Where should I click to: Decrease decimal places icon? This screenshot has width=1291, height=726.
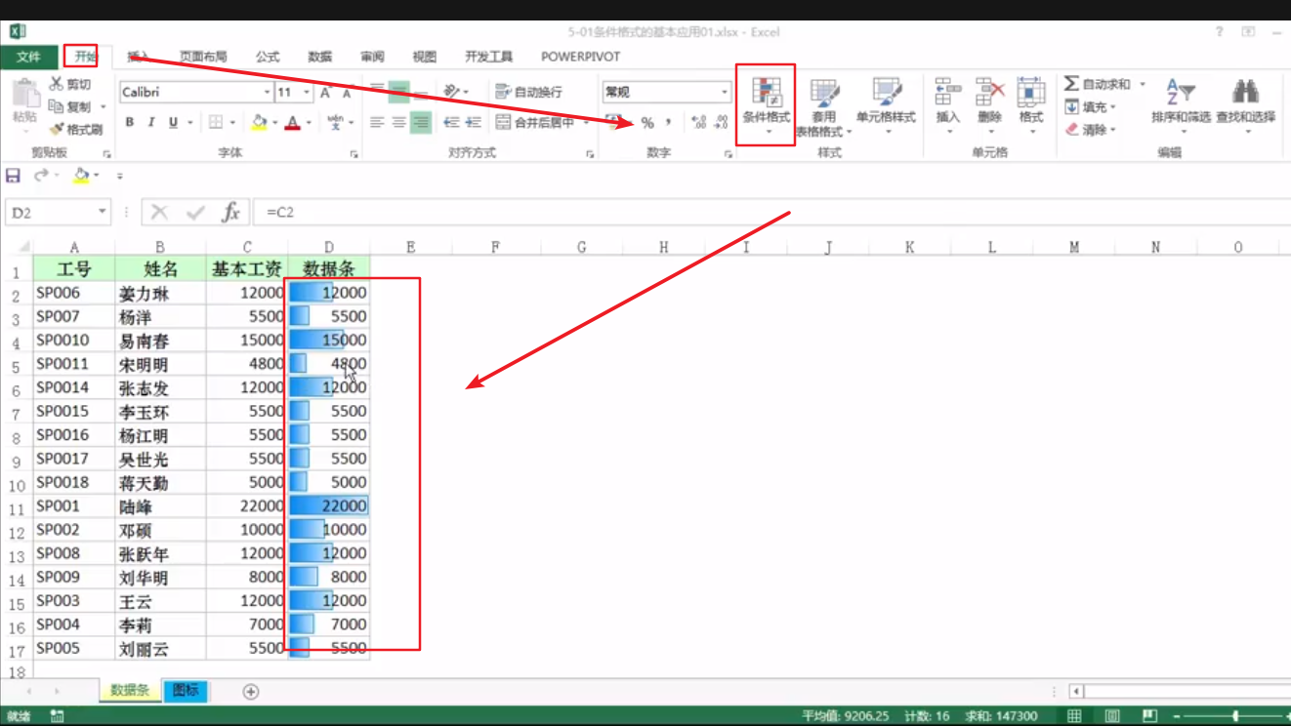(721, 123)
